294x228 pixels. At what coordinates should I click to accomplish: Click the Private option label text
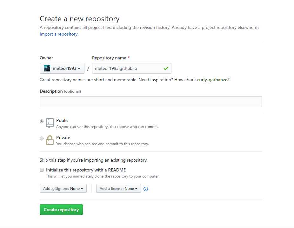click(x=63, y=137)
